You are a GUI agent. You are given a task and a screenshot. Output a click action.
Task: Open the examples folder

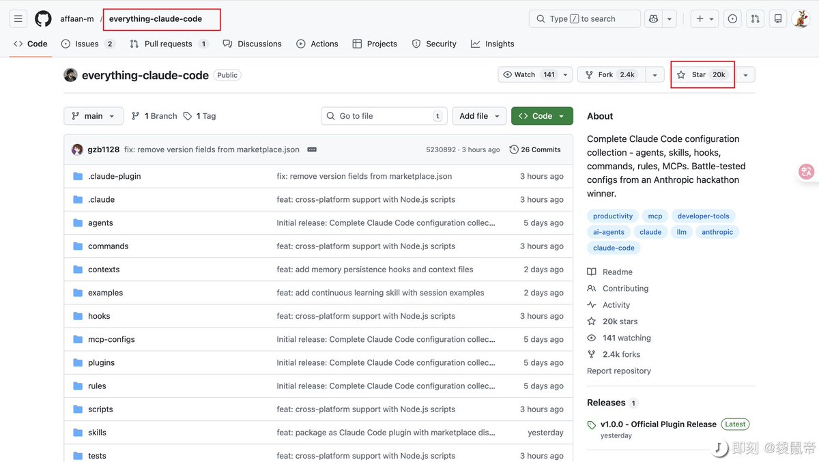point(105,293)
